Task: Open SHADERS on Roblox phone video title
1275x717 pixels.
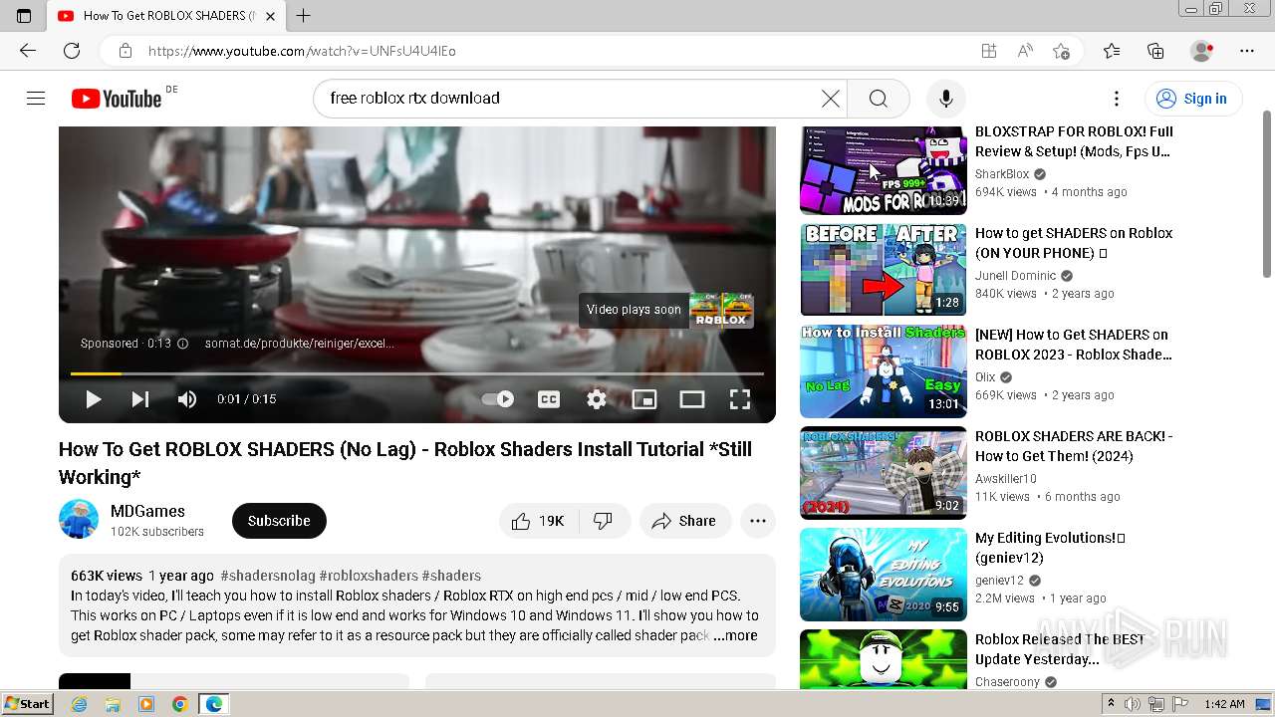Action: [x=1074, y=243]
